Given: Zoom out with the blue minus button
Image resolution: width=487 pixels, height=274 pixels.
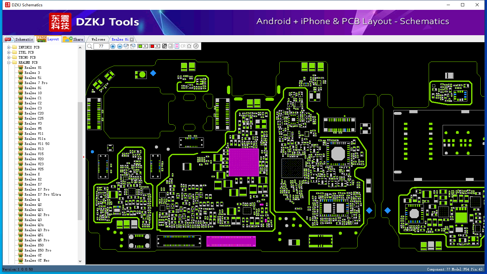Looking at the screenshot, I should pos(120,46).
